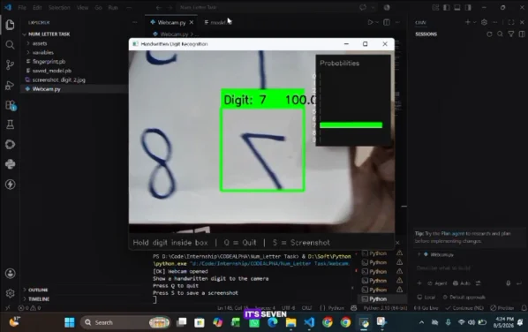The width and height of the screenshot is (528, 332).
Task: Open the Manage gear in activity bar
Action: 10,293
